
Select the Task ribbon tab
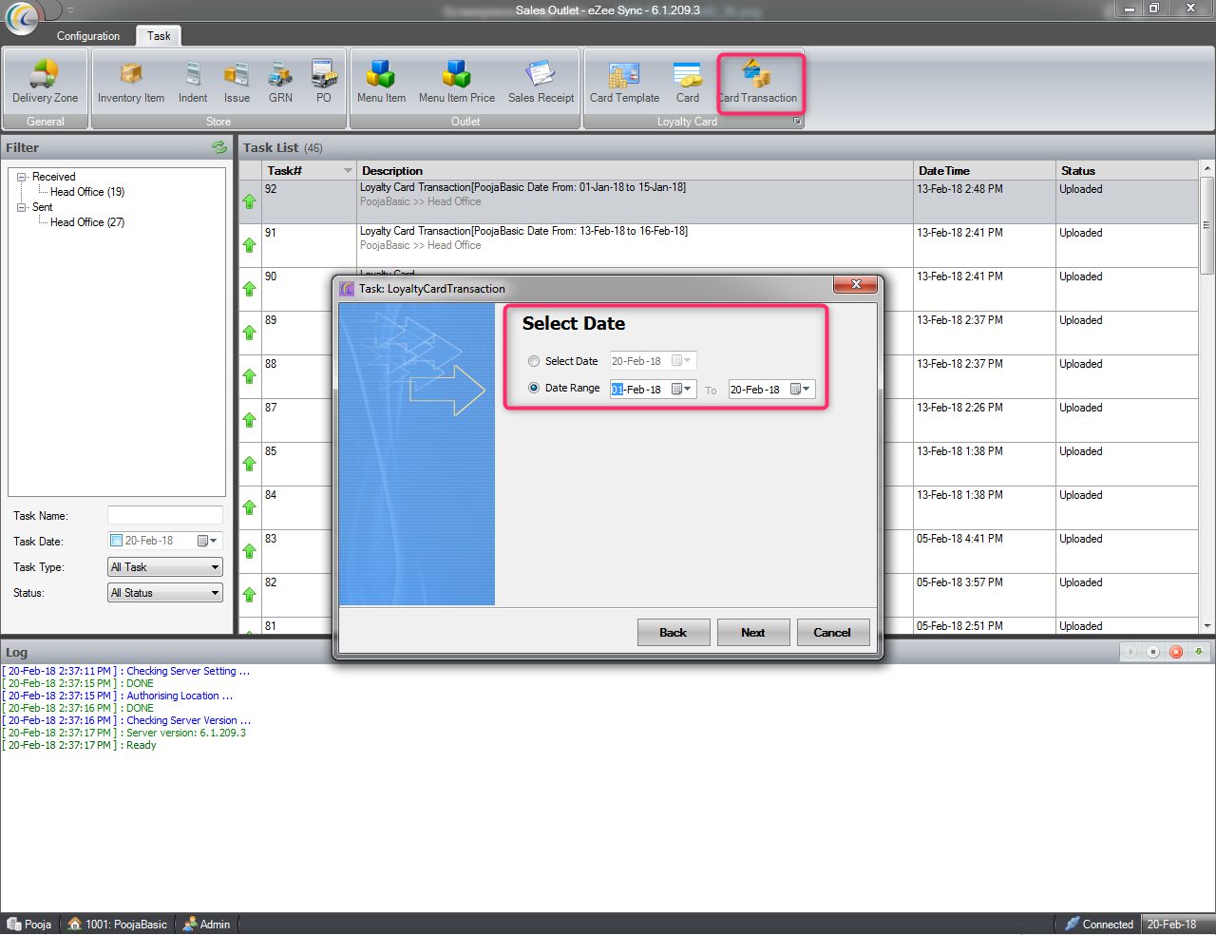[159, 36]
